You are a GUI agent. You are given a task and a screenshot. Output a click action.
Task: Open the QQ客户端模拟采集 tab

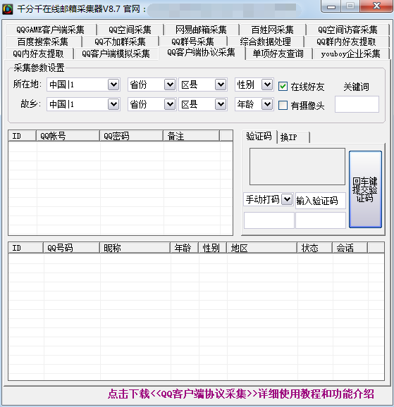click(x=116, y=54)
